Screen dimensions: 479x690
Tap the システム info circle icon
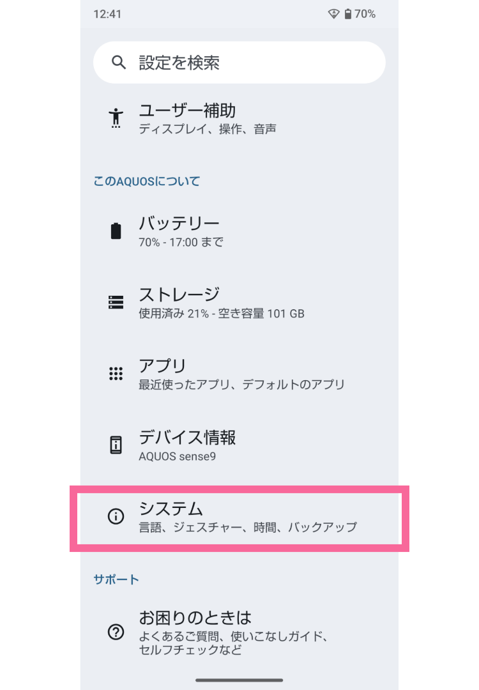point(116,517)
